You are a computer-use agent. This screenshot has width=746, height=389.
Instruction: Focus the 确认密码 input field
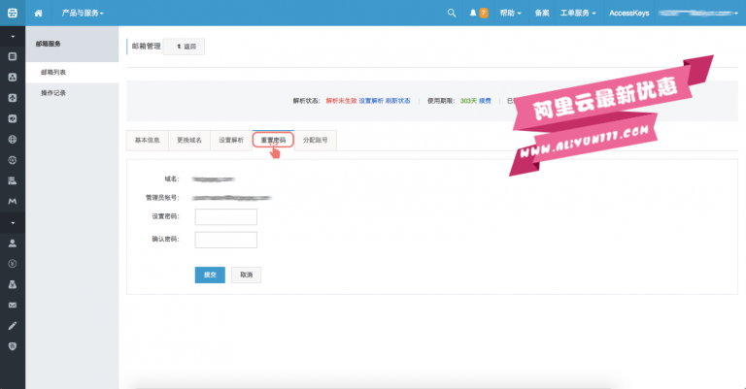pyautogui.click(x=226, y=240)
